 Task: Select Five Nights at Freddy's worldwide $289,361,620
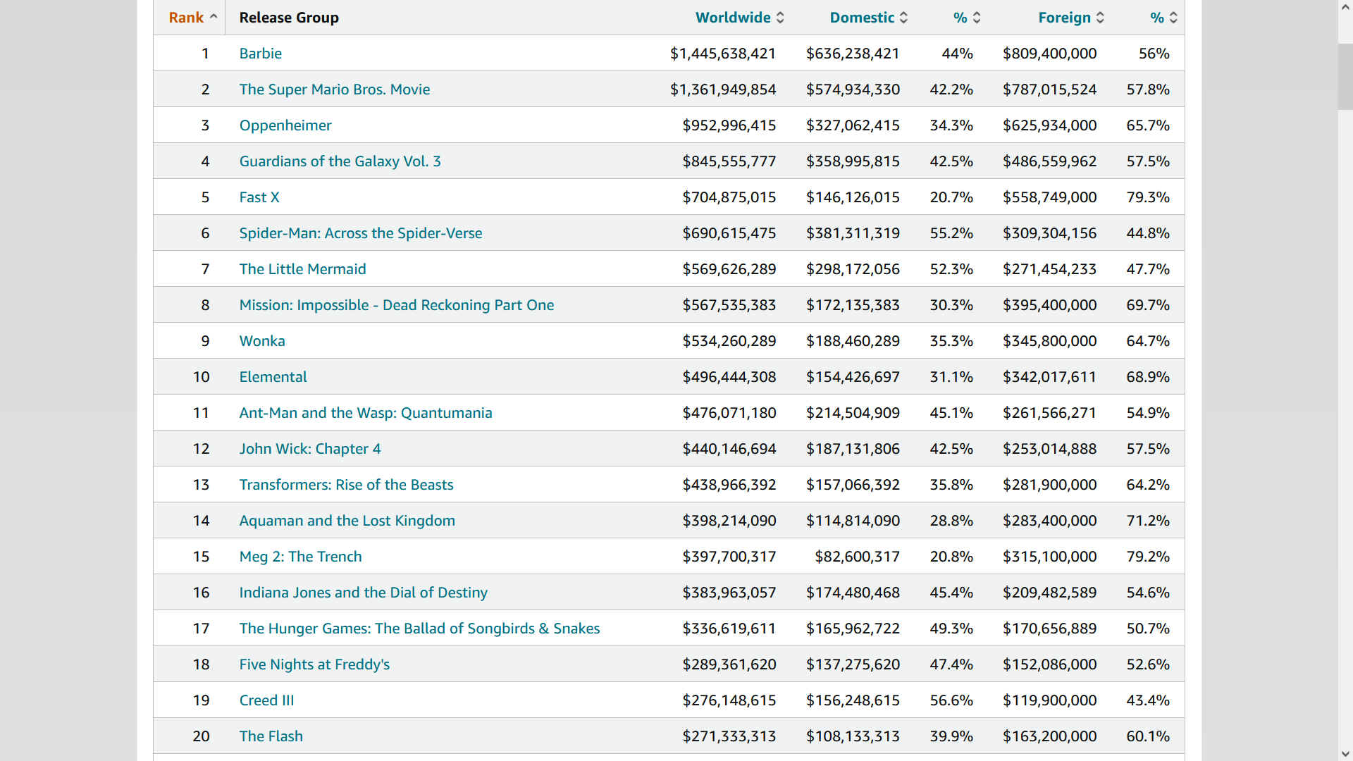[729, 664]
